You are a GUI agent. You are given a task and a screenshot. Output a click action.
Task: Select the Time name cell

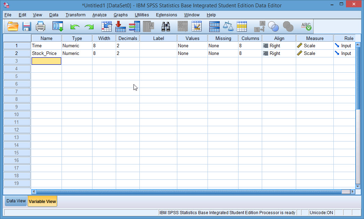point(47,46)
